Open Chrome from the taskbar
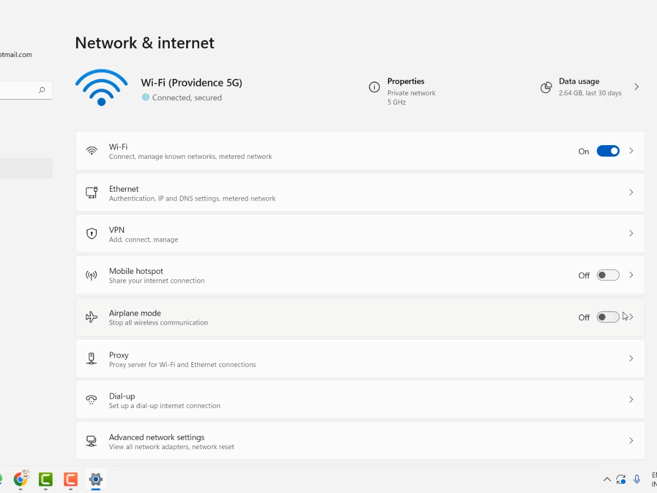Screen dimensions: 657x493 (21, 480)
